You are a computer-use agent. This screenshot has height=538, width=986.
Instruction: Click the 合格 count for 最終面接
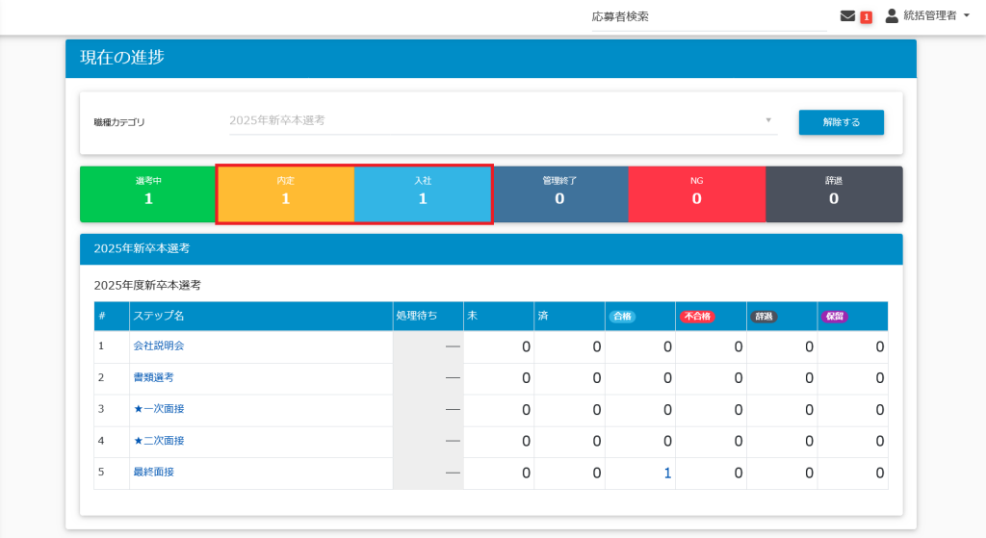pyautogui.click(x=666, y=474)
